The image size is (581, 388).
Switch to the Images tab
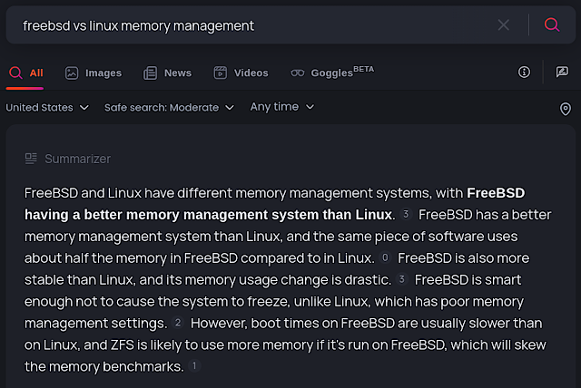click(94, 73)
